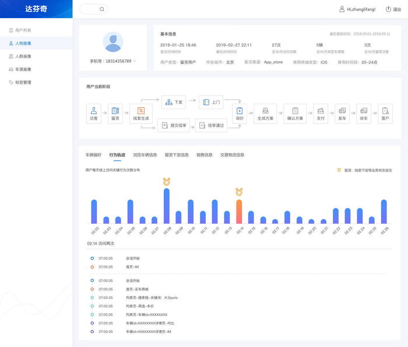This screenshot has height=347, width=408.
Task: Click the search input field in header
Action: [x=90, y=9]
